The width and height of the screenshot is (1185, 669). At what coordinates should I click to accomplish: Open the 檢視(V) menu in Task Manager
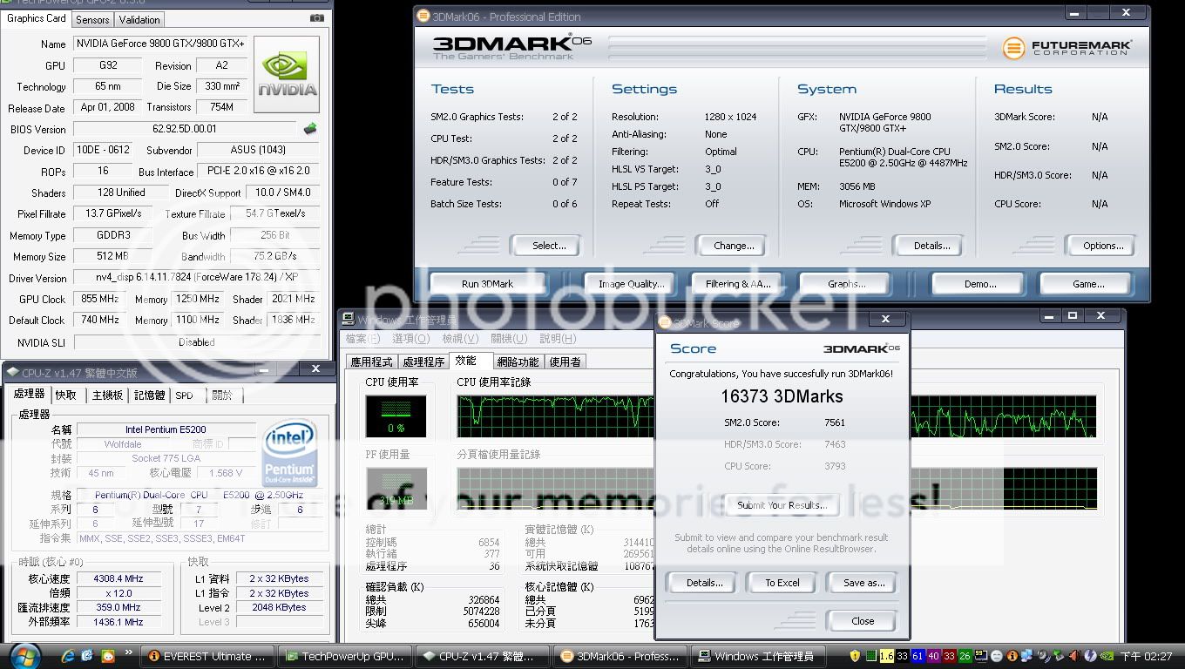459,338
